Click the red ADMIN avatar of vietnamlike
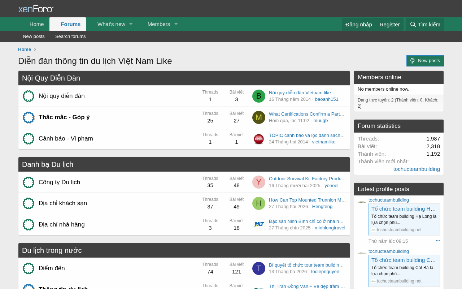The image size is (462, 289). point(259,139)
